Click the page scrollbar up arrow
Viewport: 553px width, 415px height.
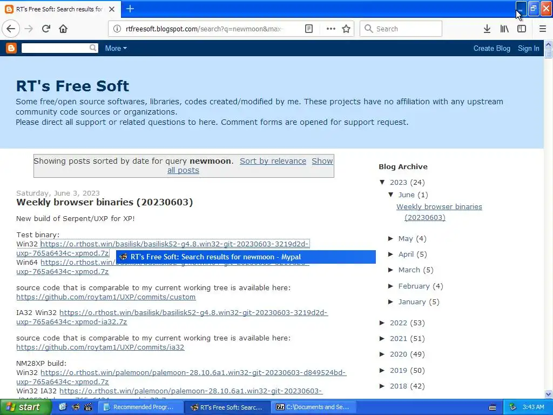tap(549, 44)
